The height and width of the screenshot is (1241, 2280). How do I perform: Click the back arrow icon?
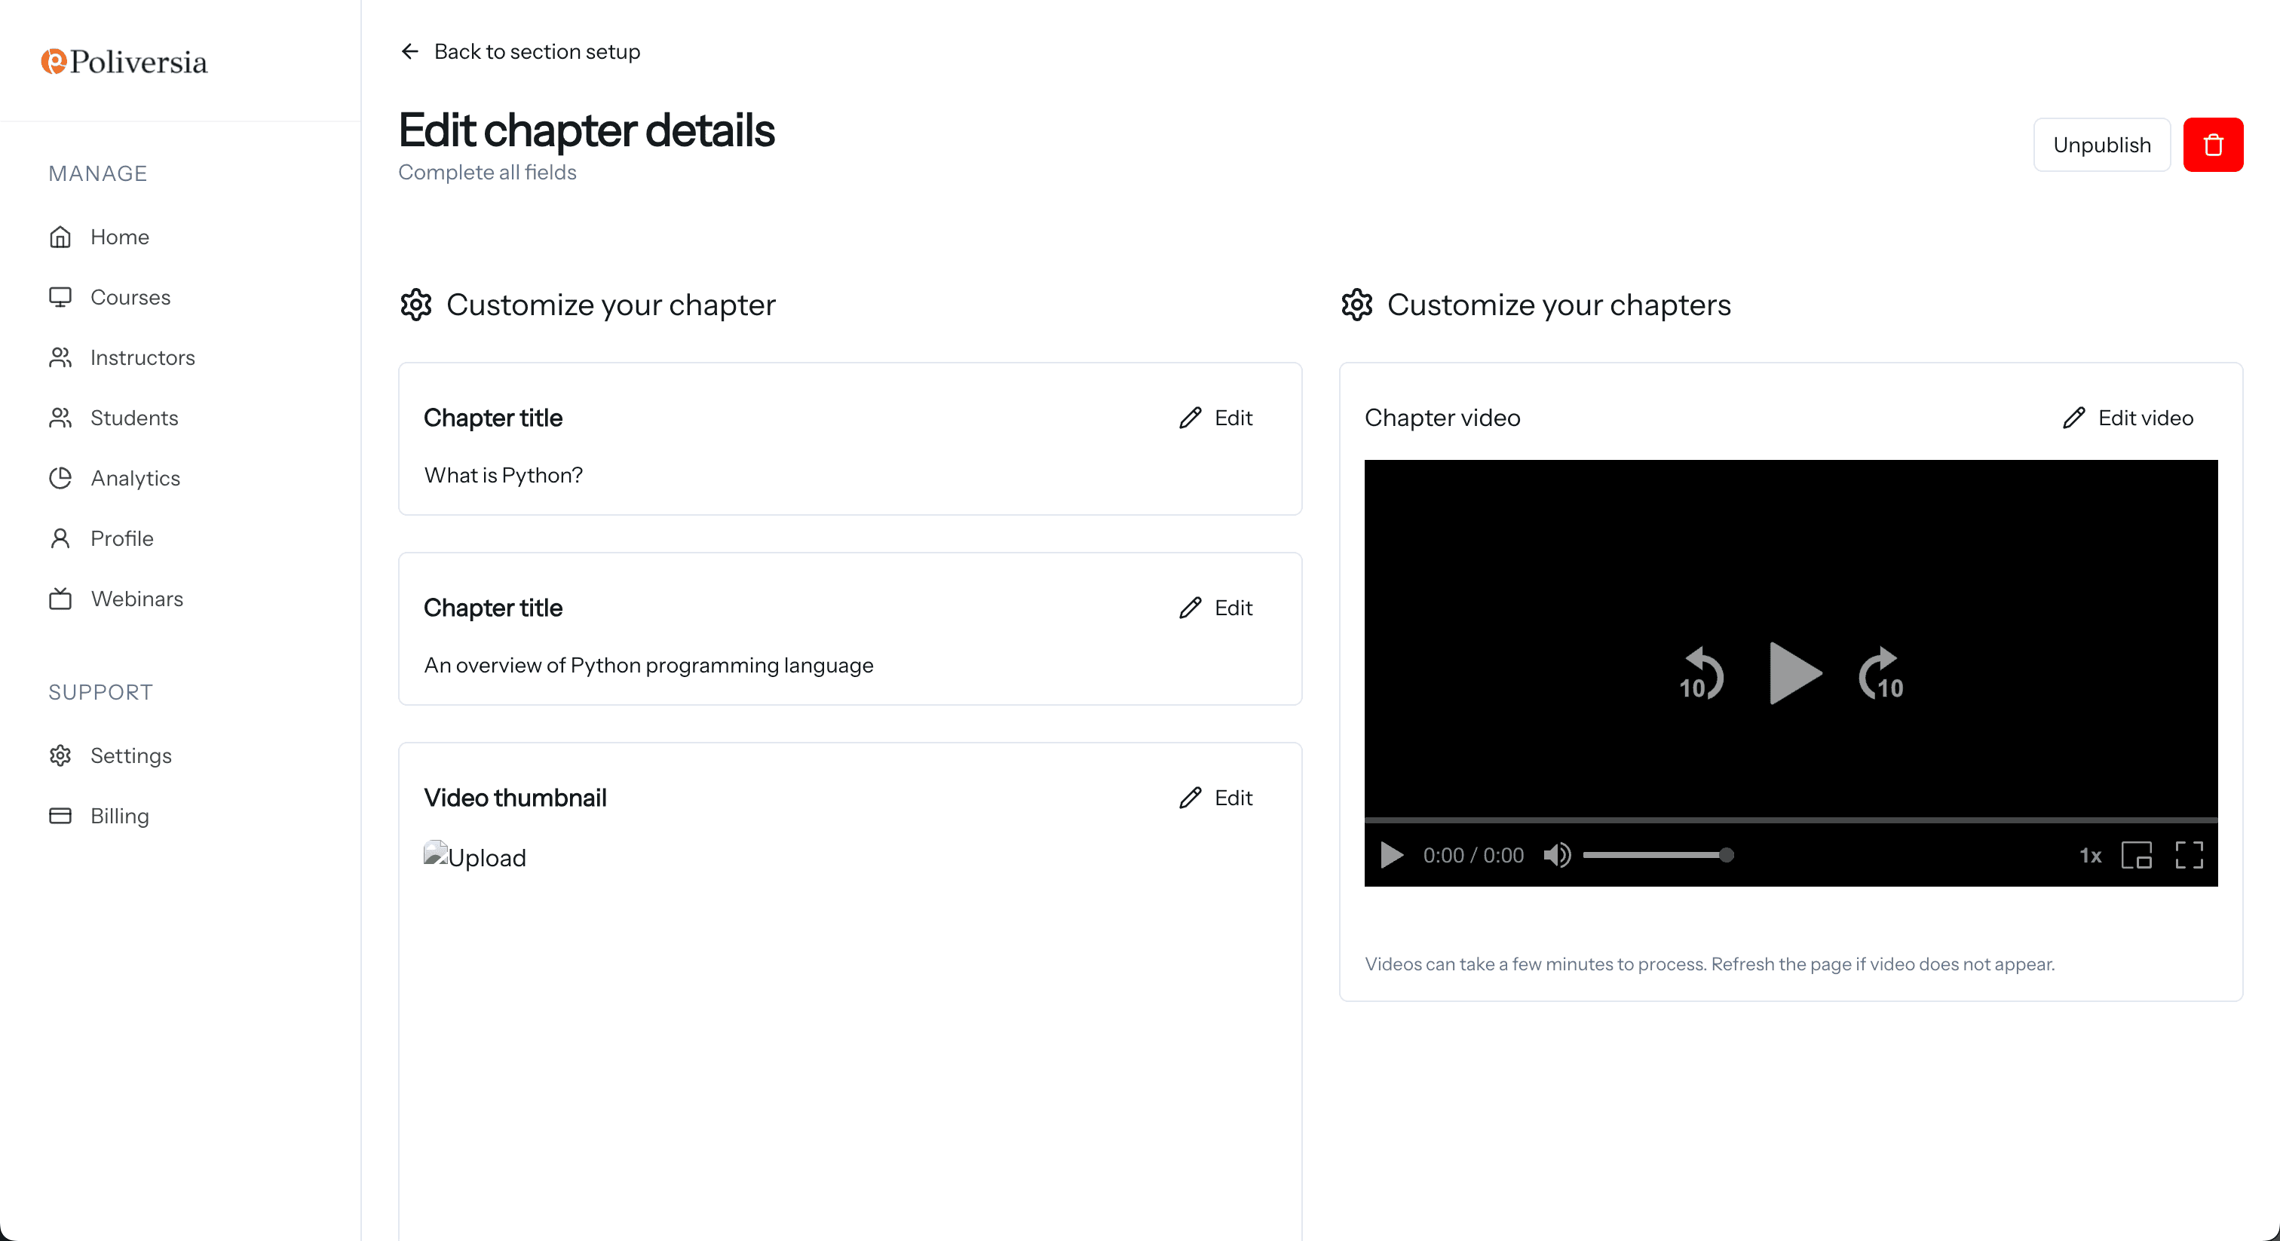tap(409, 51)
